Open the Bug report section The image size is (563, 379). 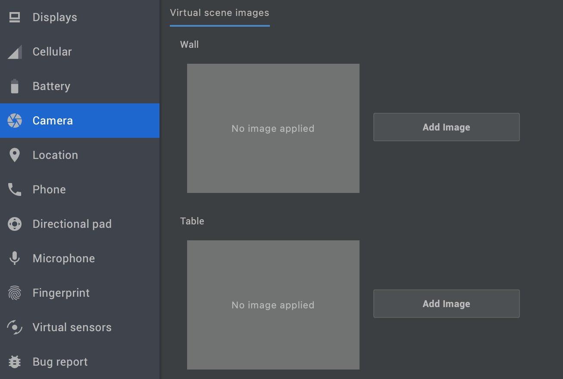point(60,362)
